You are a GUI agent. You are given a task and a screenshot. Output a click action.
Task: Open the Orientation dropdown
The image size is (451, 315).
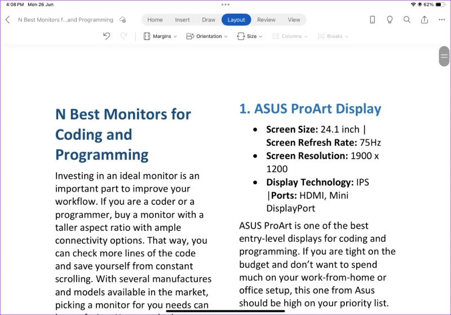point(207,36)
